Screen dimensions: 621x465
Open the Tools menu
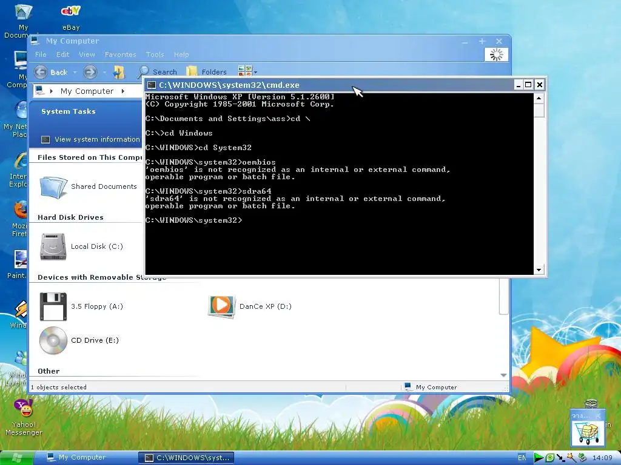(155, 54)
